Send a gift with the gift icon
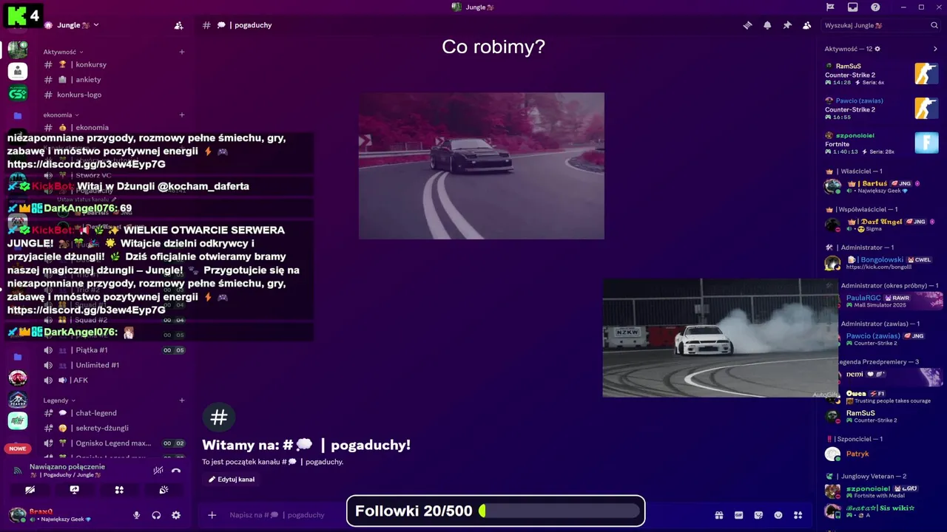 (718, 515)
